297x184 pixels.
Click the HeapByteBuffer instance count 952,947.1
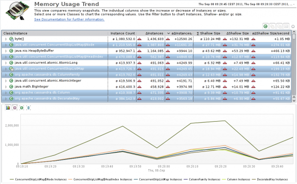(125, 51)
